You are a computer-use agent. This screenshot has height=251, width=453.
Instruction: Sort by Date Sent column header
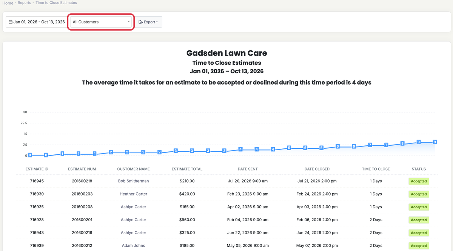[x=248, y=169]
